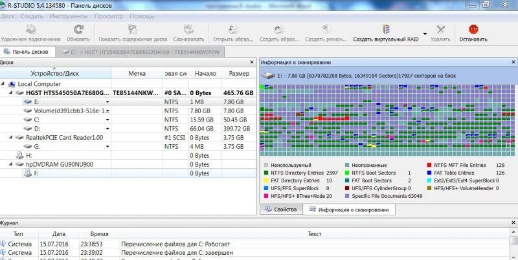Image resolution: width=518 pixels, height=260 pixels.
Task: Click the Stop scan icon
Action: 473,30
